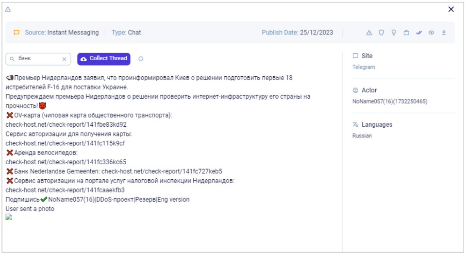Click the Russian language value
The width and height of the screenshot is (468, 255).
coord(362,136)
